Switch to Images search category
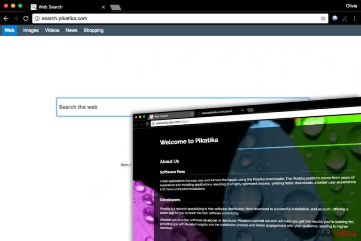Image resolution: width=361 pixels, height=241 pixels. click(31, 31)
